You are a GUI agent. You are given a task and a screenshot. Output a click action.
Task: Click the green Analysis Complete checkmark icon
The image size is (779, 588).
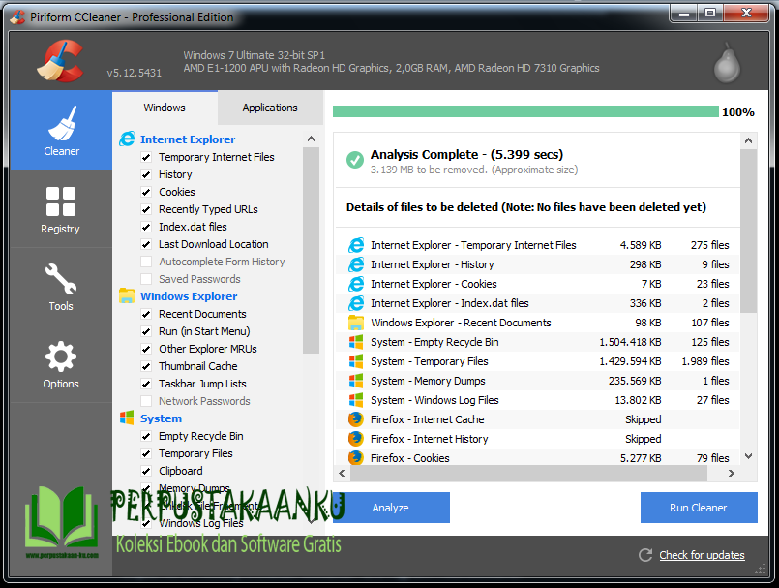click(355, 160)
